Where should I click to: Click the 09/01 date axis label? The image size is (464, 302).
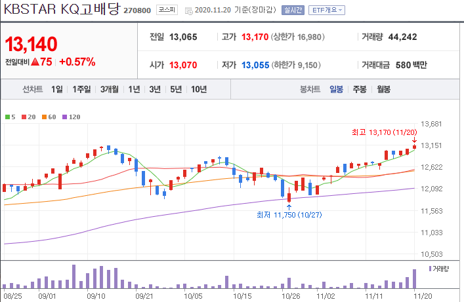click(x=47, y=296)
